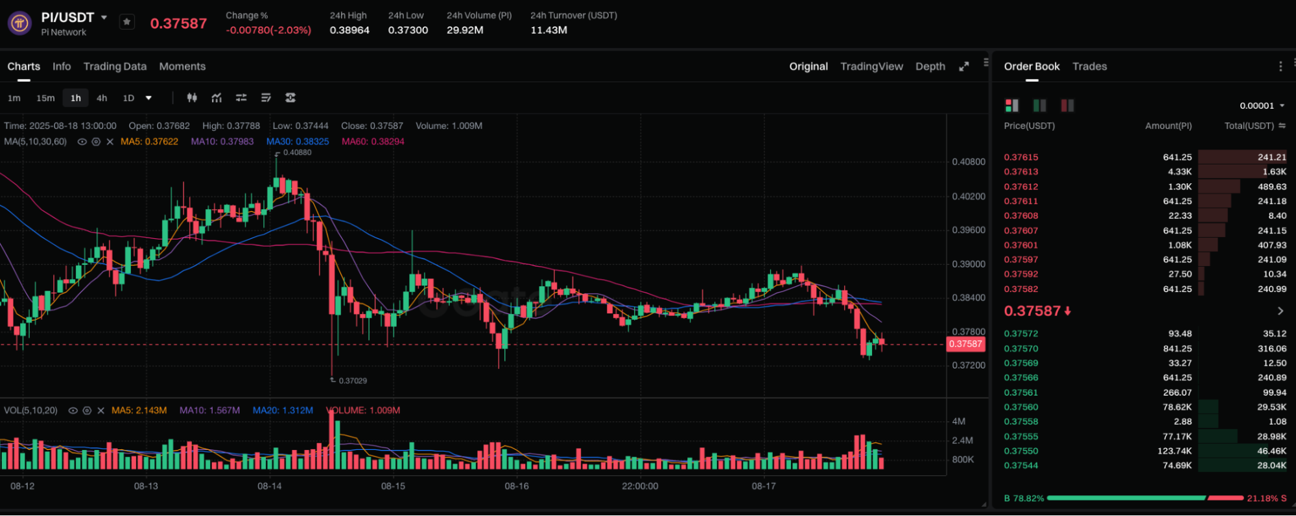Show only sell orders view

[x=1067, y=106]
